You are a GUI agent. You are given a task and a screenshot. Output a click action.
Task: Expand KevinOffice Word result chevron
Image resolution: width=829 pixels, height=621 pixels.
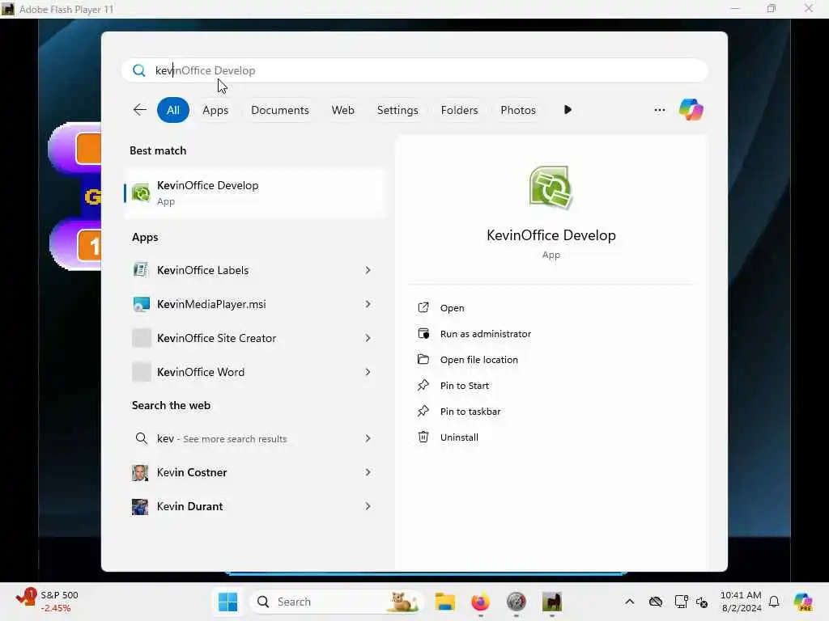(368, 372)
